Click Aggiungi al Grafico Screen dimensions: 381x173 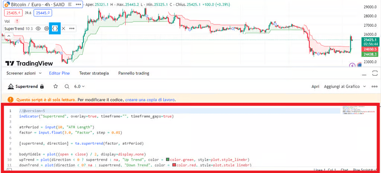coord(342,86)
